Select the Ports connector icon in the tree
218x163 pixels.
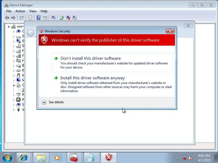coord(19,95)
